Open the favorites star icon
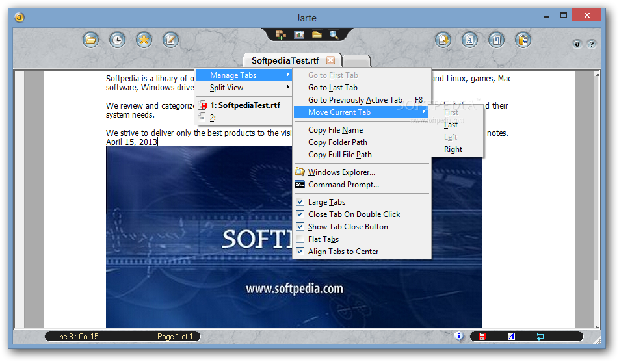The width and height of the screenshot is (619, 362). 144,40
